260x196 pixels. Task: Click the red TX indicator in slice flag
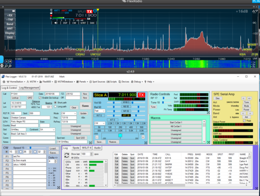click(x=90, y=12)
